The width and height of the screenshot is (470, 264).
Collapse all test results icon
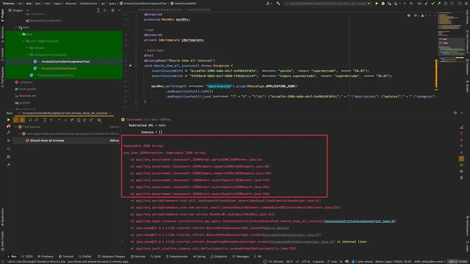[x=51, y=120]
